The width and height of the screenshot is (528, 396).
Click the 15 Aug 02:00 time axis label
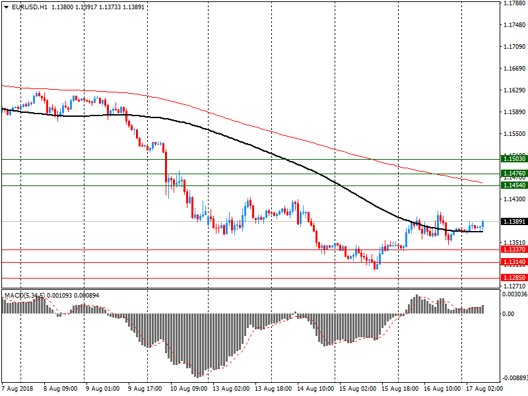pyautogui.click(x=358, y=389)
